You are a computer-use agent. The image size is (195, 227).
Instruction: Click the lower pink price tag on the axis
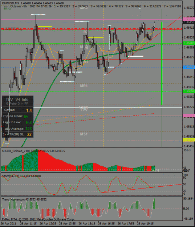[x=188, y=115]
